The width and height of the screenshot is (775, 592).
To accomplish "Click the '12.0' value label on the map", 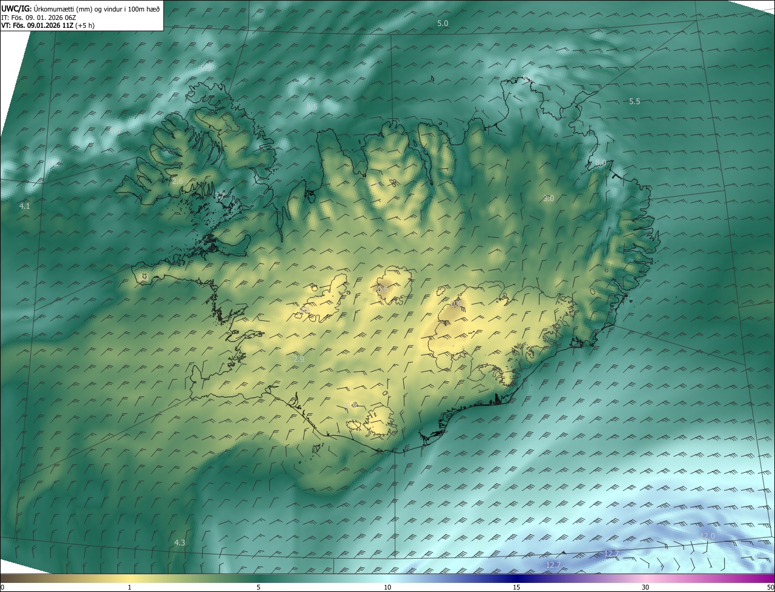I will [x=707, y=536].
